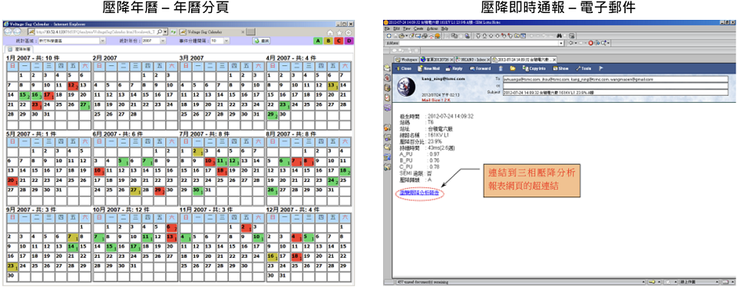Open the Notes address field dropdown arrow
This screenshot has width=737, height=287.
562,43
